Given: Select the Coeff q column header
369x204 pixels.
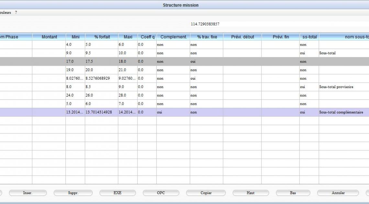Looking at the screenshot, I should tap(147, 37).
